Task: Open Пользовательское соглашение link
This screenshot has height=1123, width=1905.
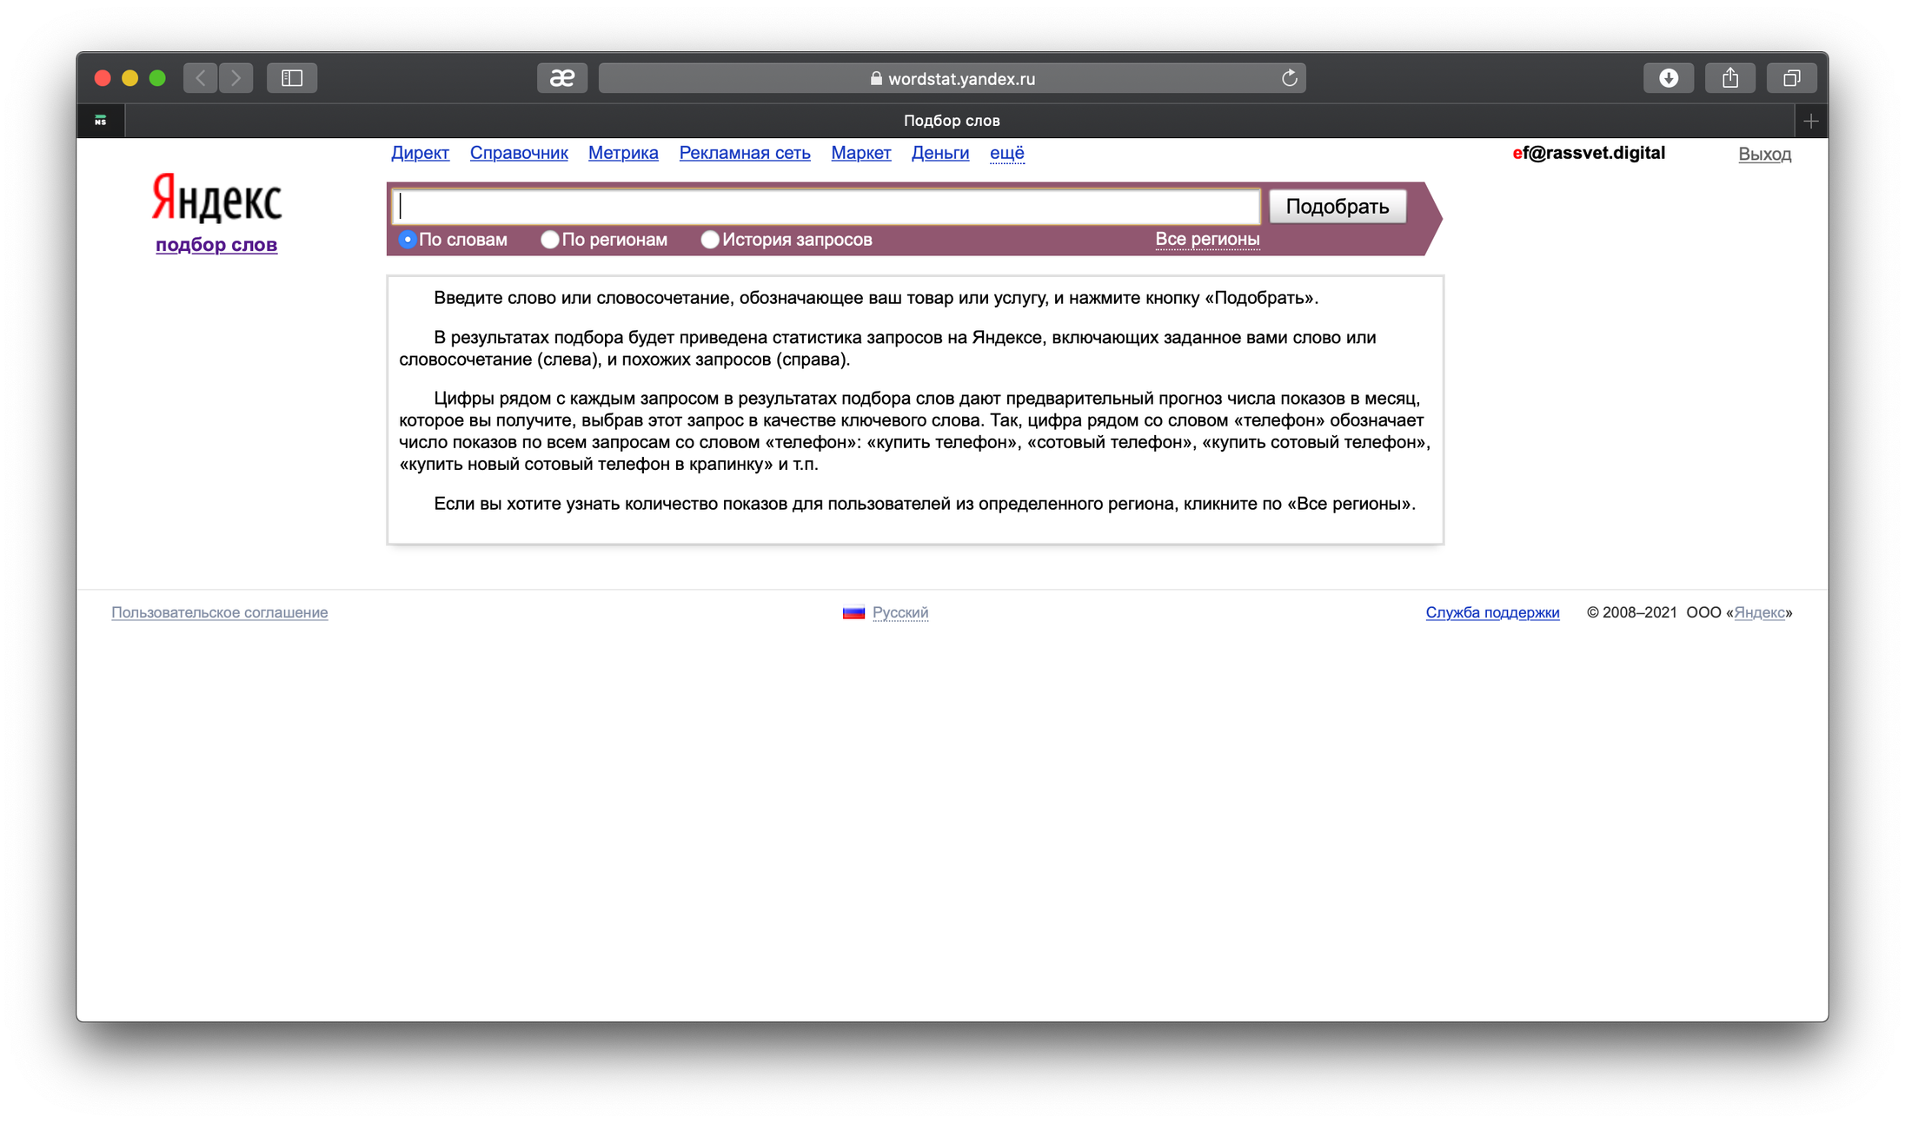Action: 219,612
